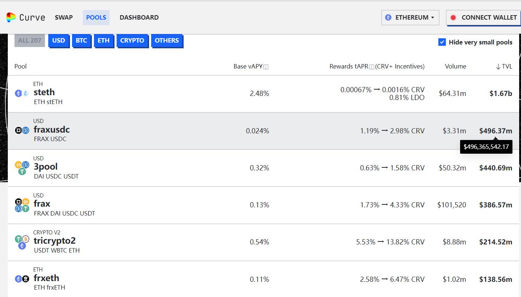
Task: Filter pools by USD
Action: [x=59, y=41]
